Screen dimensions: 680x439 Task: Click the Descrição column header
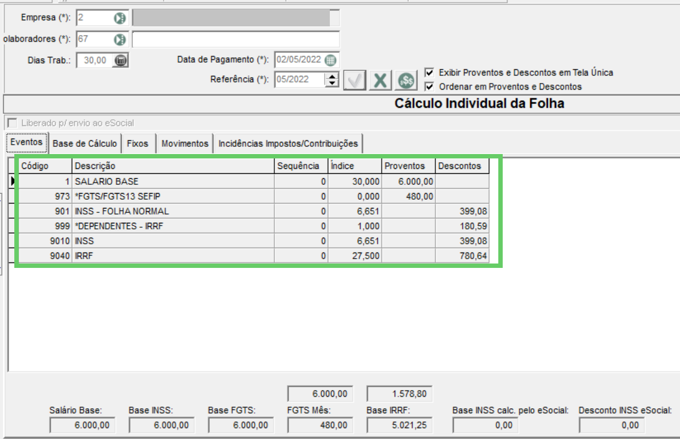click(173, 166)
